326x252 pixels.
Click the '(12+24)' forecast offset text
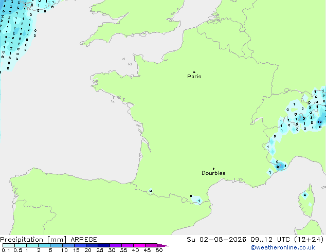tap(309, 240)
